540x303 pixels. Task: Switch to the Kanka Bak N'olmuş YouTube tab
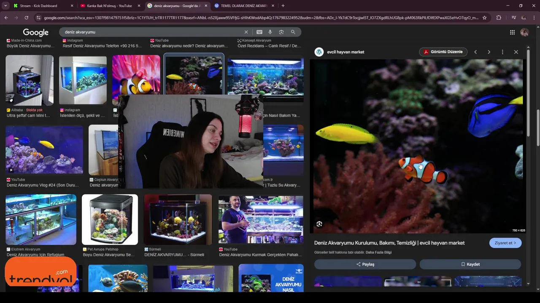pos(110,6)
